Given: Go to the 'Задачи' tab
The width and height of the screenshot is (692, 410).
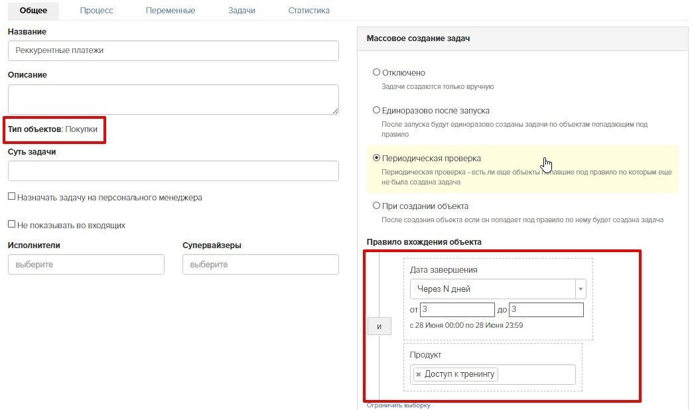Looking at the screenshot, I should (x=242, y=10).
